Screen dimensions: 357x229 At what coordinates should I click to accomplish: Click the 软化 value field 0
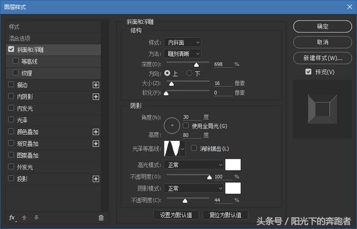pos(223,92)
